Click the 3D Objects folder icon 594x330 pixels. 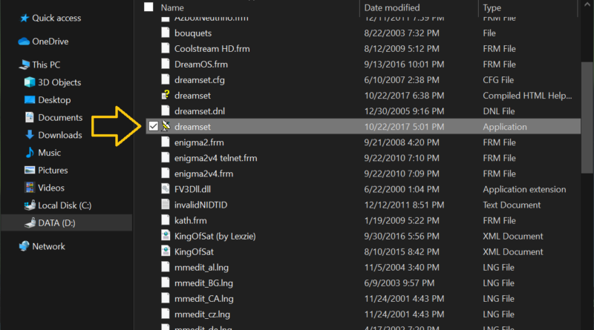click(30, 82)
